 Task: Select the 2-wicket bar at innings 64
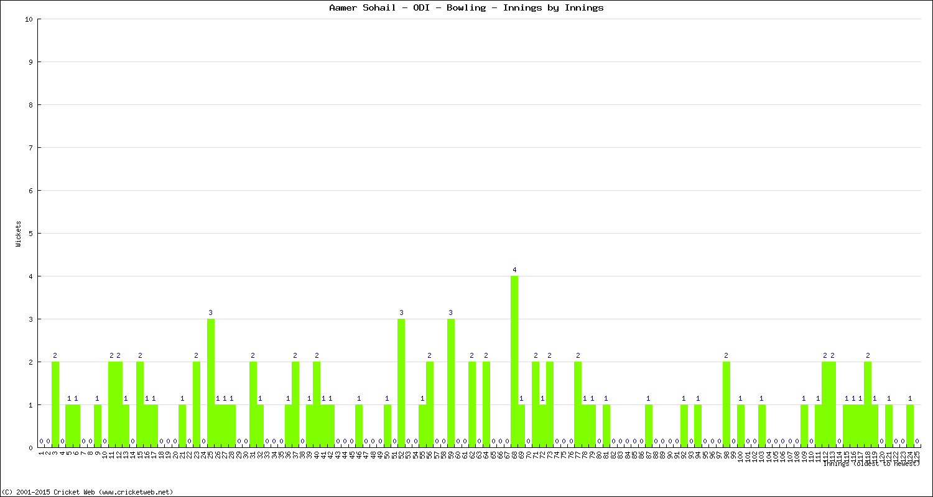(486, 404)
